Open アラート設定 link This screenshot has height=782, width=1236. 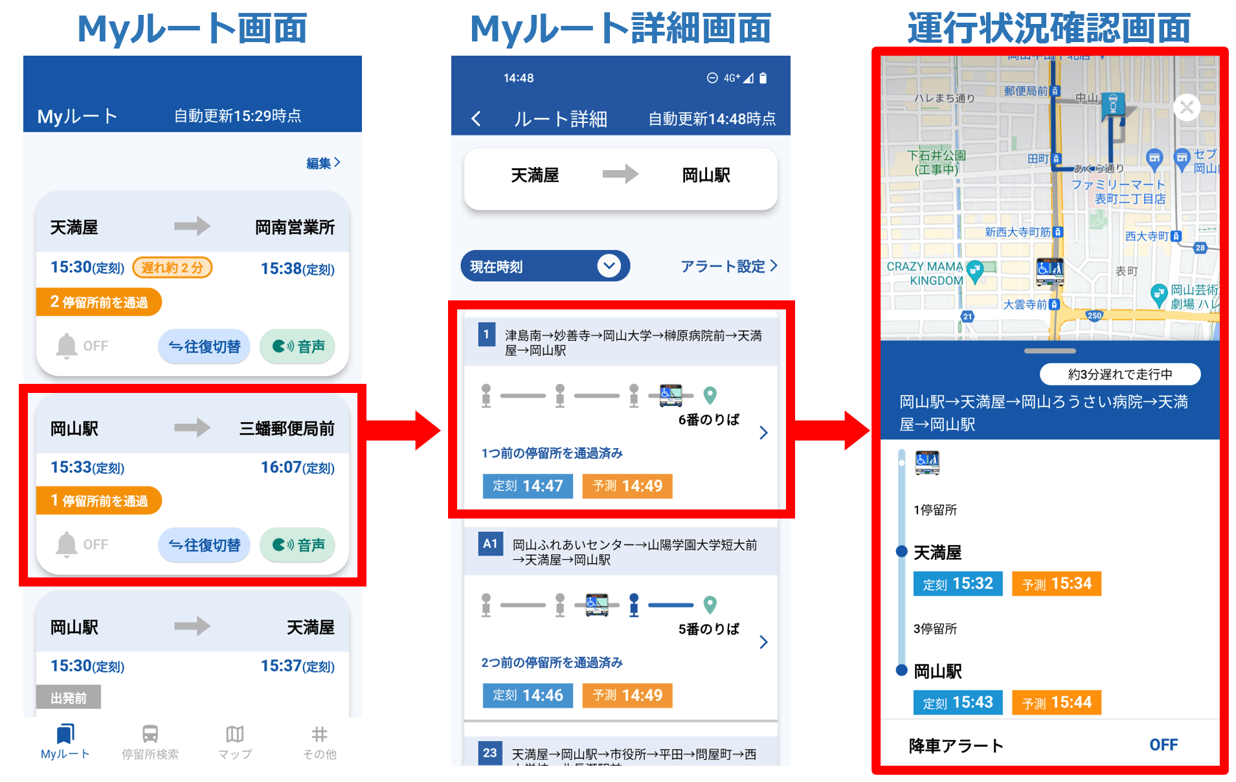tap(728, 266)
